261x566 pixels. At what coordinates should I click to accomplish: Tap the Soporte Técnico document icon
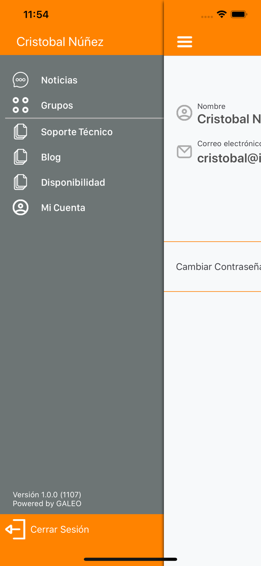coord(21,132)
